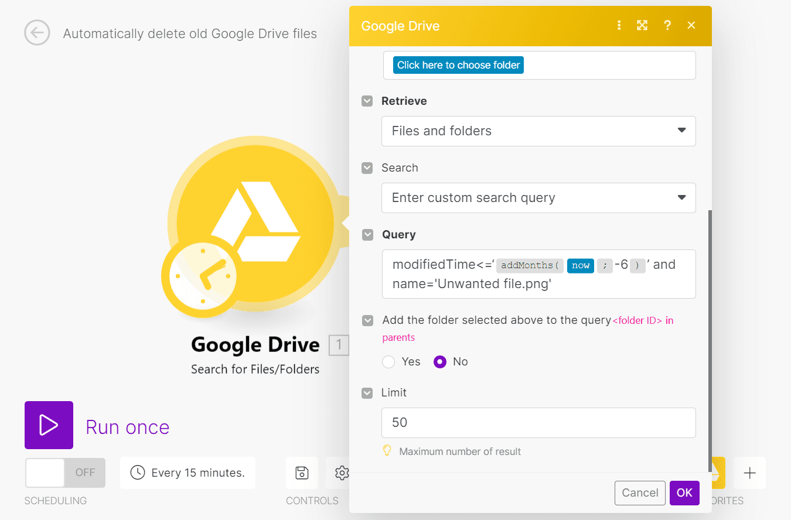Screen dimensions: 791x520
Task: Click here to choose folder
Action: (458, 64)
